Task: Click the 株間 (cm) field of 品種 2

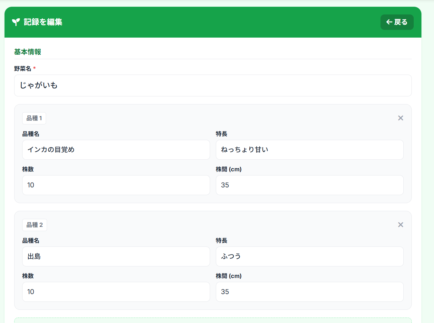Action: (x=310, y=292)
